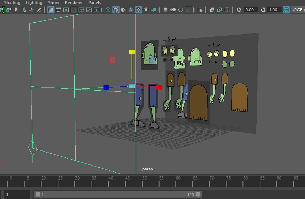This screenshot has height=199, width=305.
Task: Click the exposure aperture icon
Action: pyautogui.click(x=239, y=10)
